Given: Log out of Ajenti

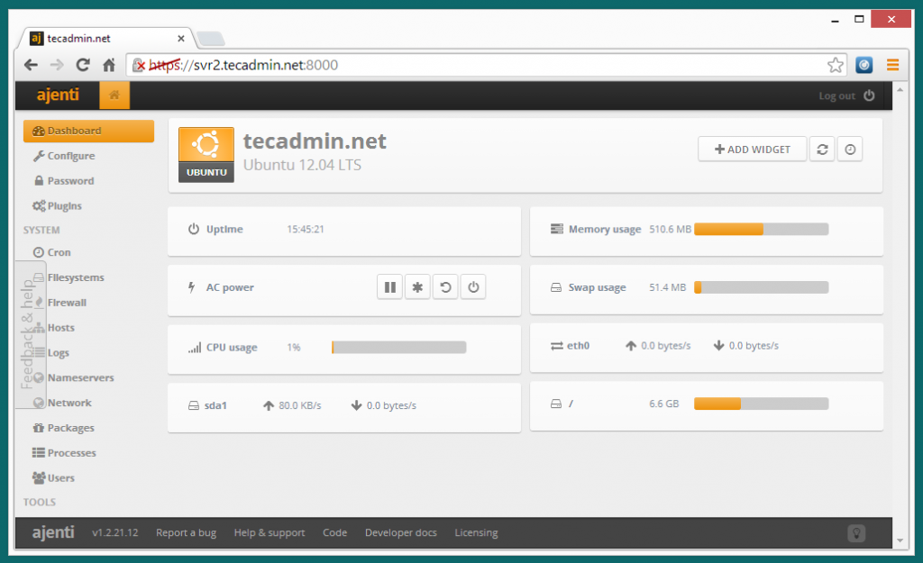Looking at the screenshot, I should point(845,95).
